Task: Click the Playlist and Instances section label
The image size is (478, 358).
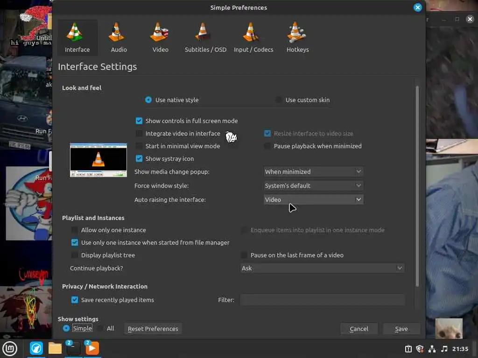Action: click(x=93, y=218)
